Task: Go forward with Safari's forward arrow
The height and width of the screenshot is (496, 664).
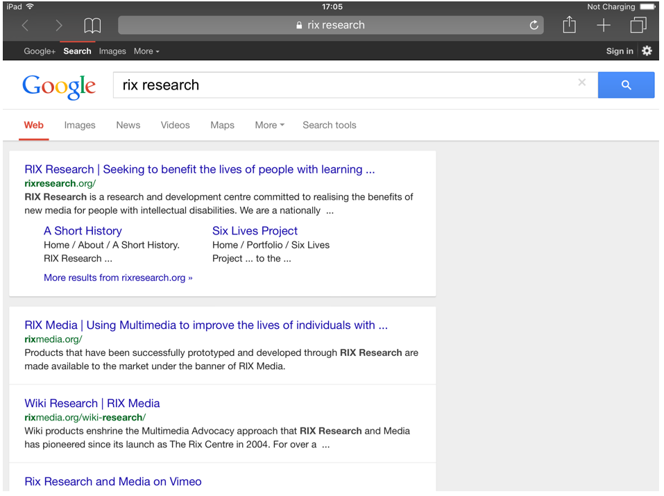Action: coord(59,26)
